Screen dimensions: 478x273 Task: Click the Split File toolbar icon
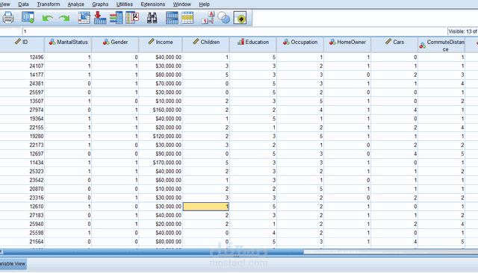coord(172,18)
